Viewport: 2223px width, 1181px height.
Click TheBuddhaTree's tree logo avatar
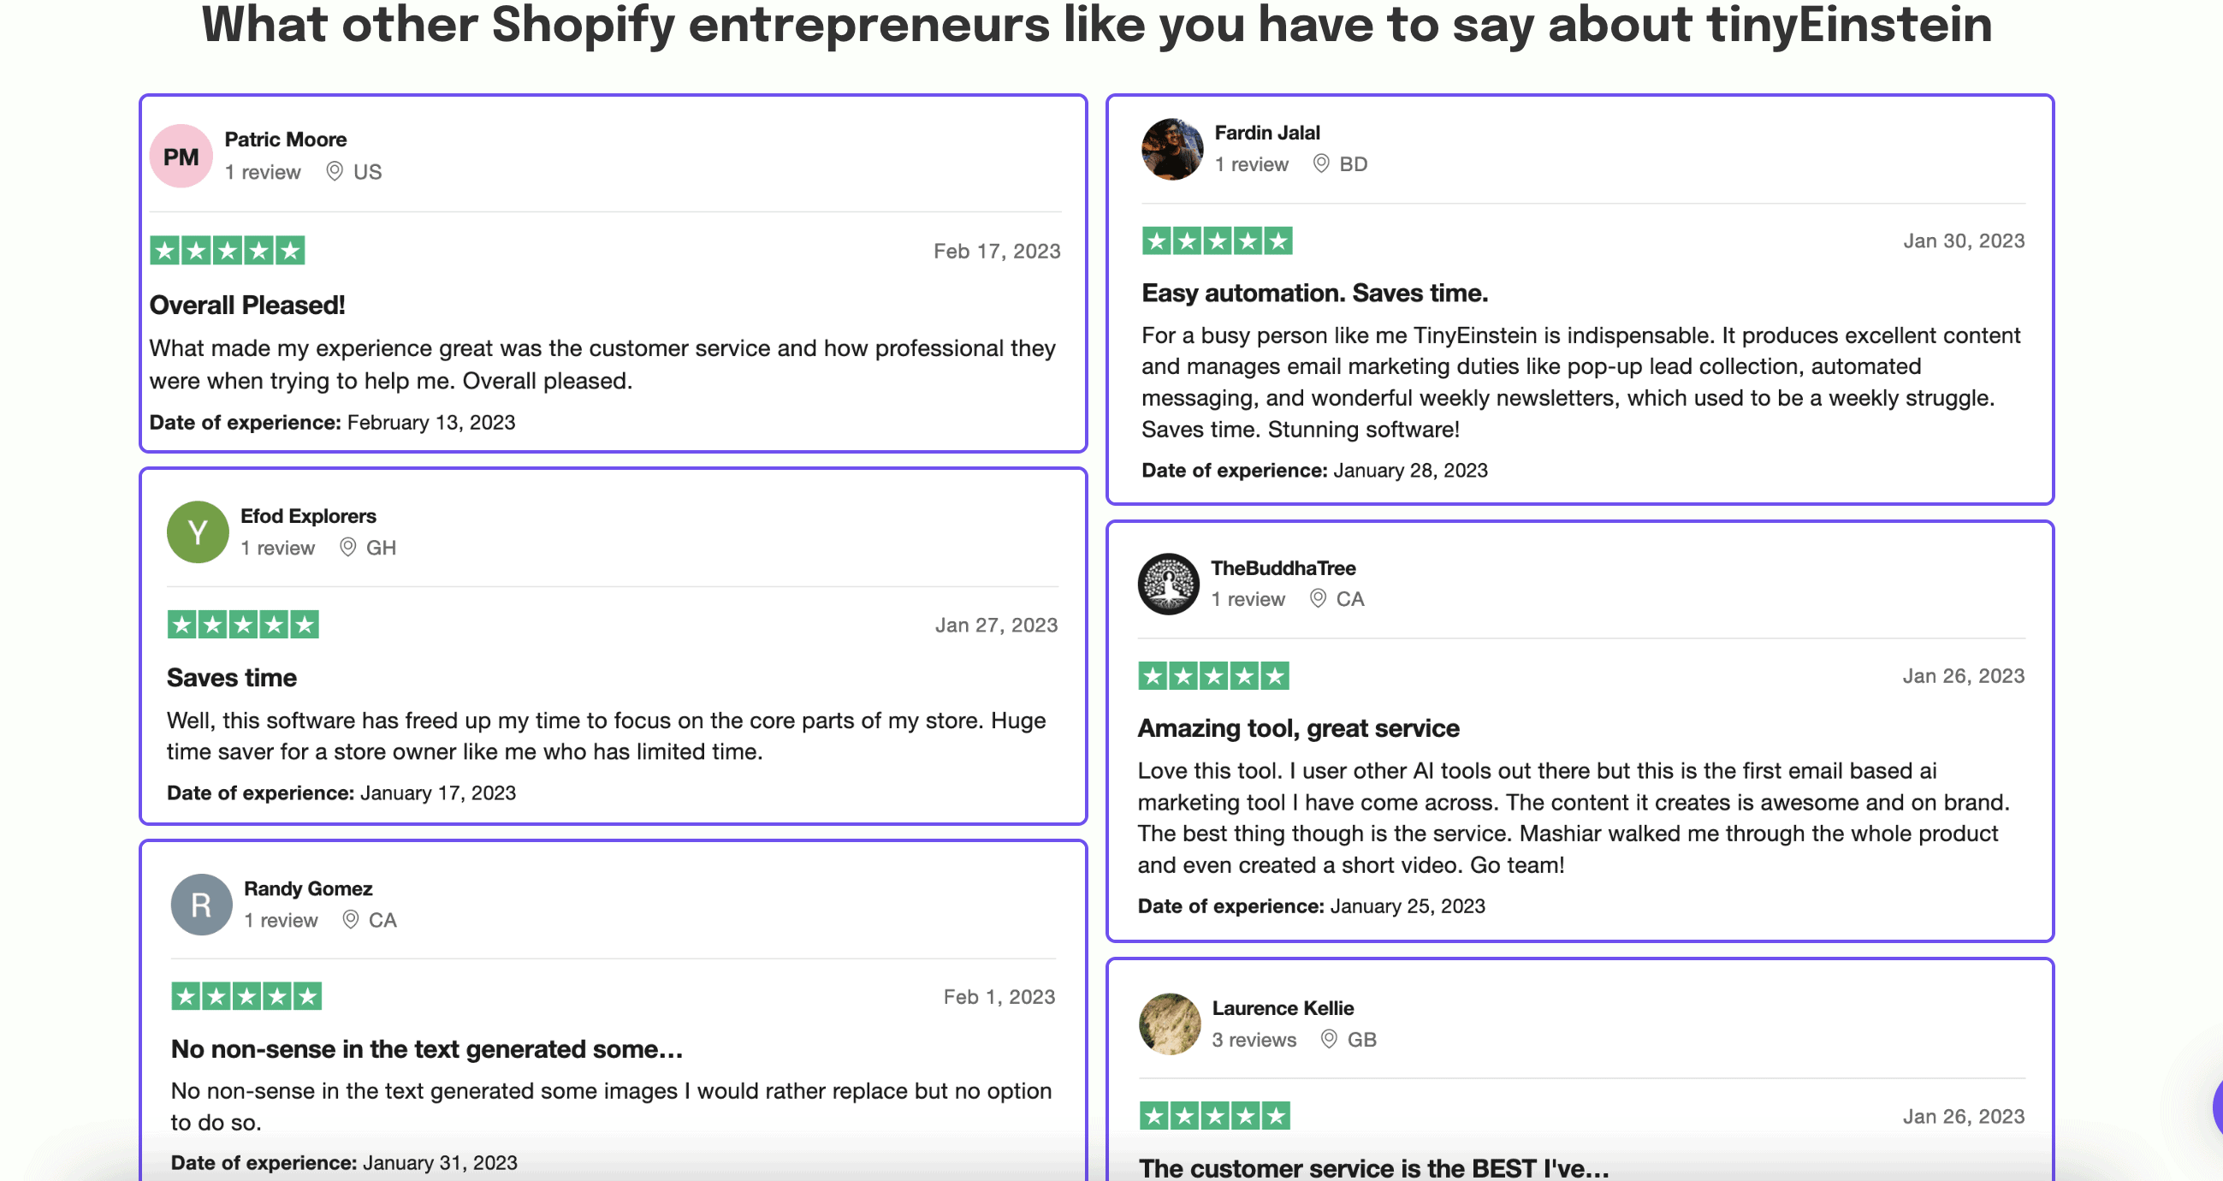click(x=1168, y=584)
